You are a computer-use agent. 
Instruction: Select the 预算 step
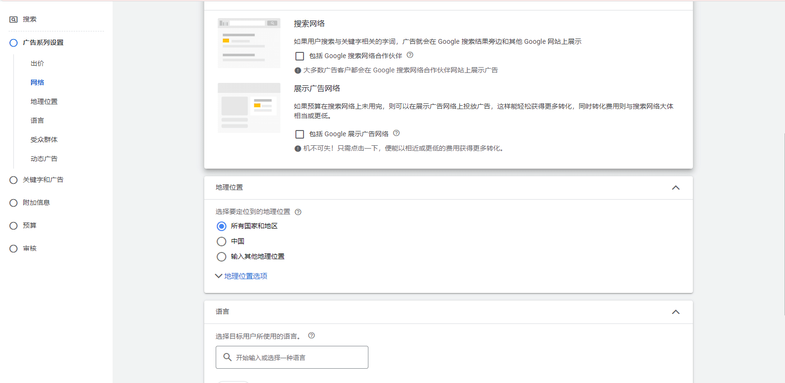click(30, 225)
